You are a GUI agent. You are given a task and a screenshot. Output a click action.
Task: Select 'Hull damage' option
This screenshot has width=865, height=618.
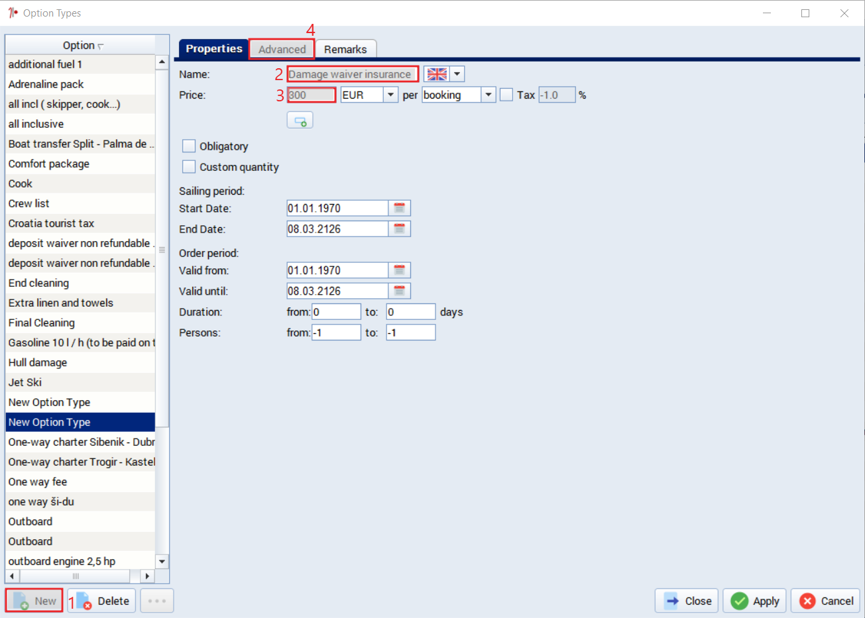coord(80,362)
